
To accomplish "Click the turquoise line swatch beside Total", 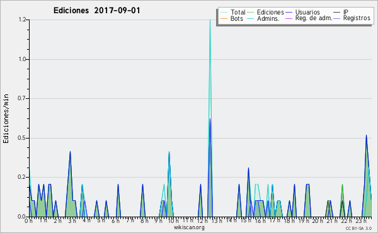I will tap(224, 12).
